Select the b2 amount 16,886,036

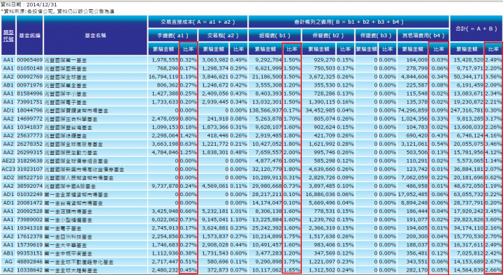click(321, 195)
